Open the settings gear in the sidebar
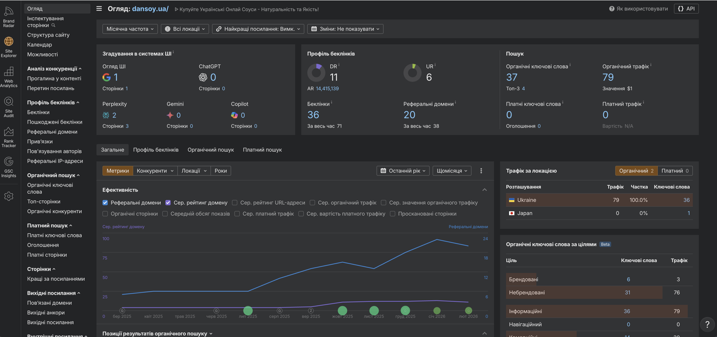This screenshot has height=337, width=717. point(9,196)
